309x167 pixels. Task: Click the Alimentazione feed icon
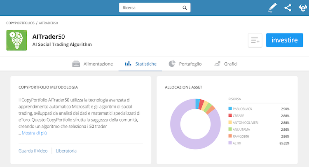click(76, 64)
